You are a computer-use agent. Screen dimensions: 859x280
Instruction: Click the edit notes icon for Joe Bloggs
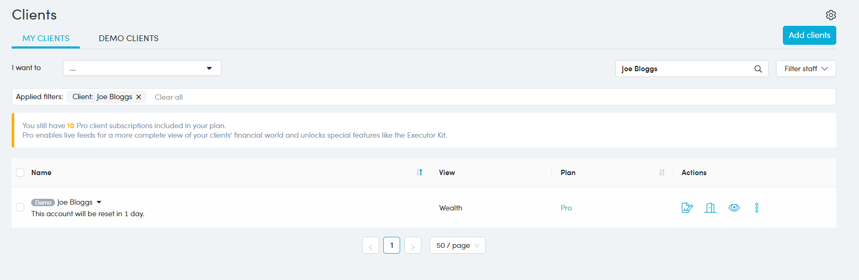[687, 208]
